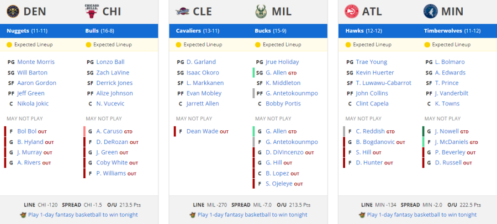Screen dimensions: 497x224
Task: Click the Milwaukee Bucks team logo
Action: coord(262,12)
